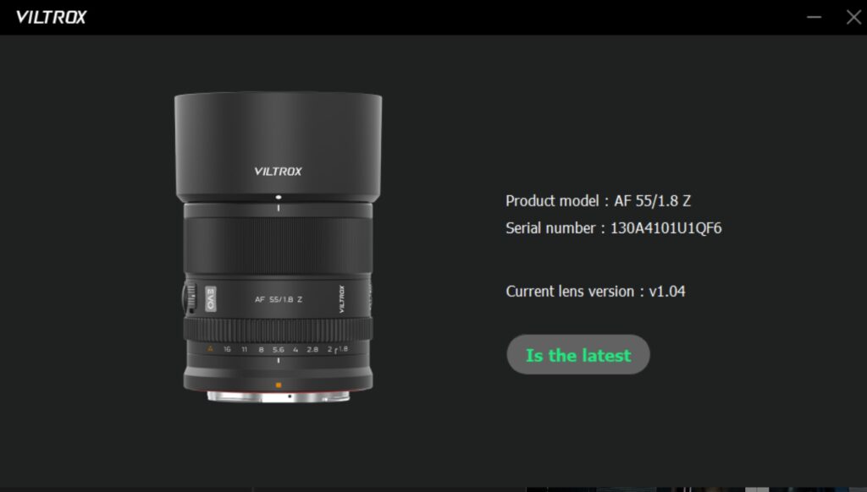The width and height of the screenshot is (867, 492).
Task: Click the EVO badge on the lens
Action: [x=211, y=298]
